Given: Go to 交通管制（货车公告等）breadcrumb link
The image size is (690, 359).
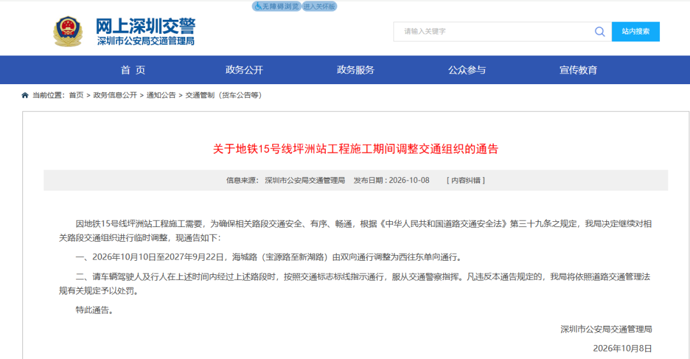Looking at the screenshot, I should [x=224, y=96].
